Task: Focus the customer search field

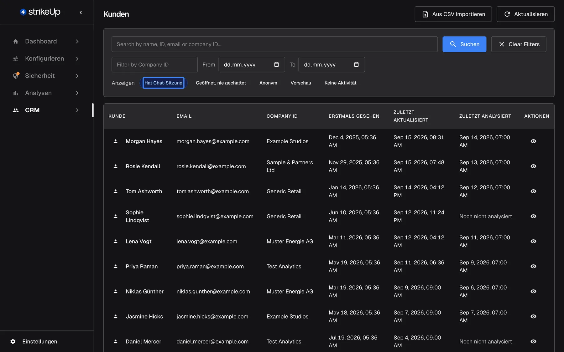Action: pos(274,44)
